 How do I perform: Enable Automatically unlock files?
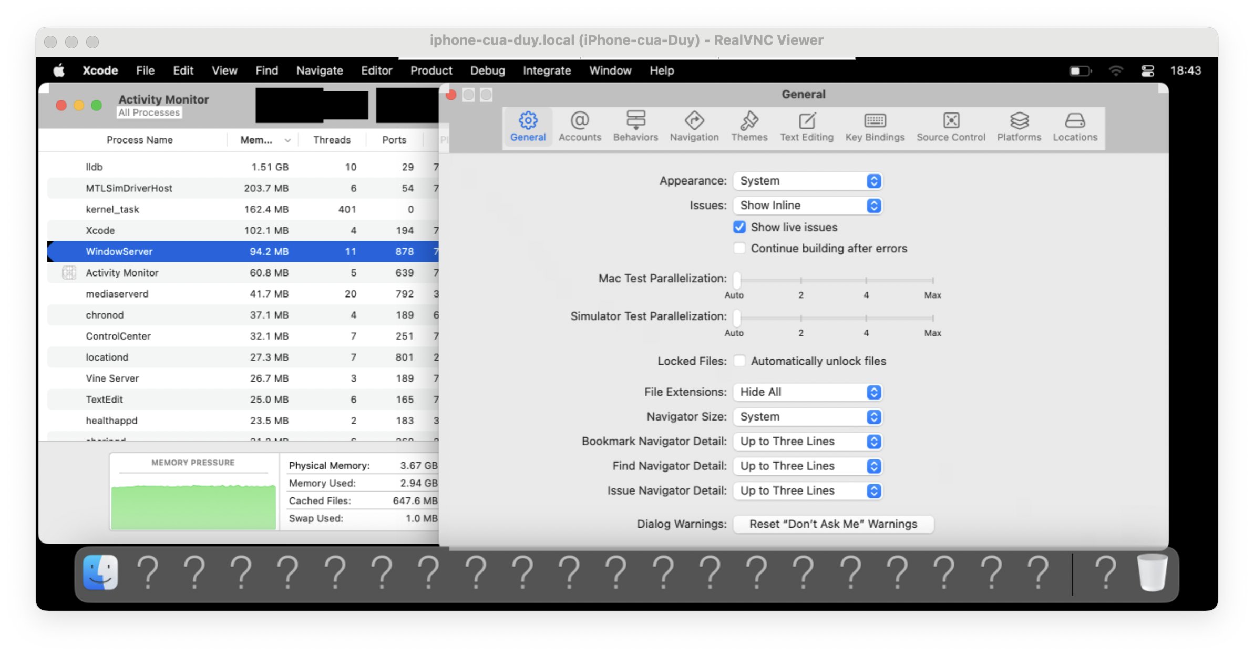739,361
